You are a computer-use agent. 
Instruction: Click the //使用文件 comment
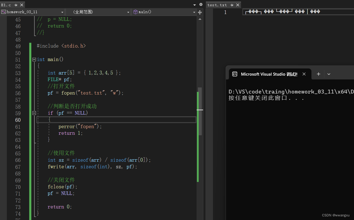click(61, 153)
